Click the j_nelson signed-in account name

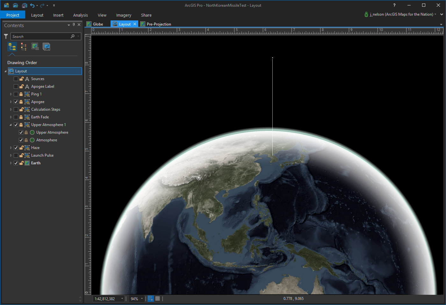tap(401, 14)
